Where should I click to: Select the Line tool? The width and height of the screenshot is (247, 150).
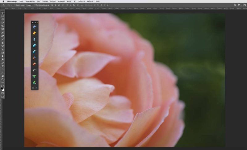pos(2,73)
